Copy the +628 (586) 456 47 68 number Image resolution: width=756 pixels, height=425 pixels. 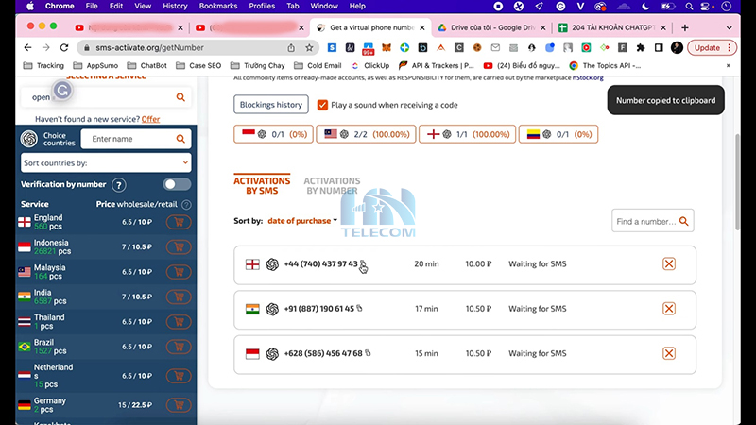(x=368, y=353)
